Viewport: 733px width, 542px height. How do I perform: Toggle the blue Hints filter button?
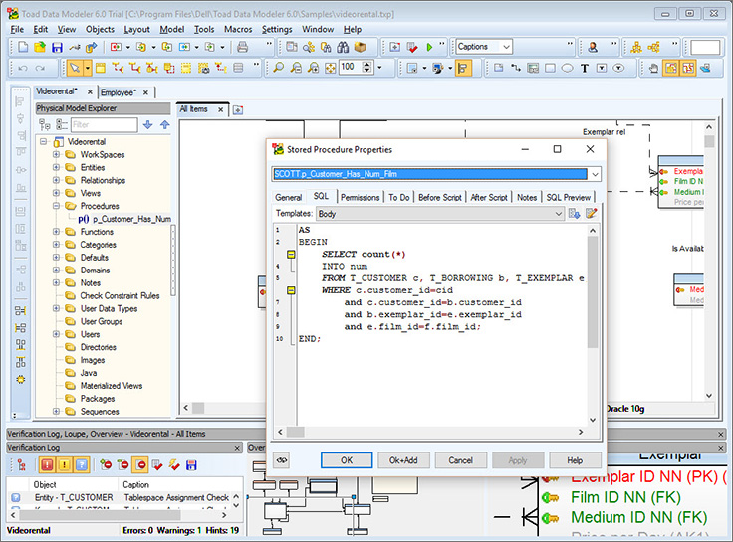pyautogui.click(x=81, y=465)
